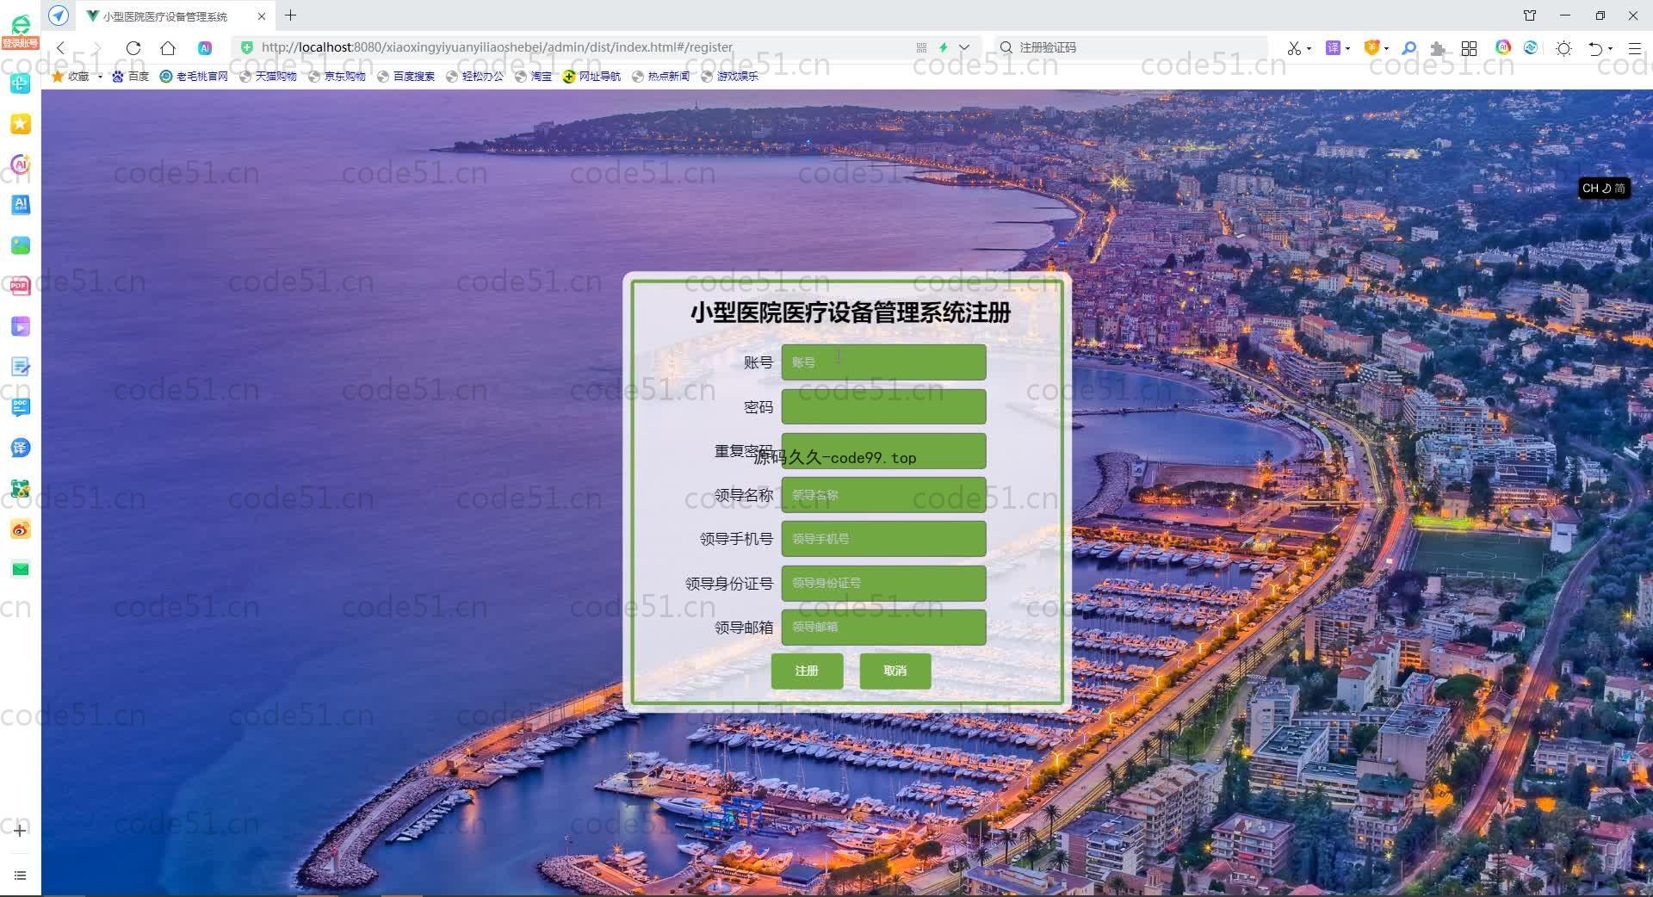Click the green lightning speed mode icon
This screenshot has height=897, width=1653.
click(x=944, y=48)
